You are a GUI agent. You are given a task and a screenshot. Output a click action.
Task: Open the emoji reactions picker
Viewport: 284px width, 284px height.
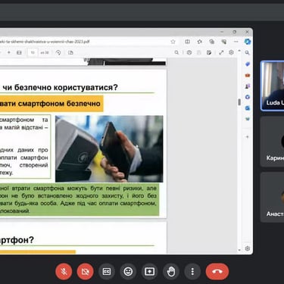click(x=128, y=272)
